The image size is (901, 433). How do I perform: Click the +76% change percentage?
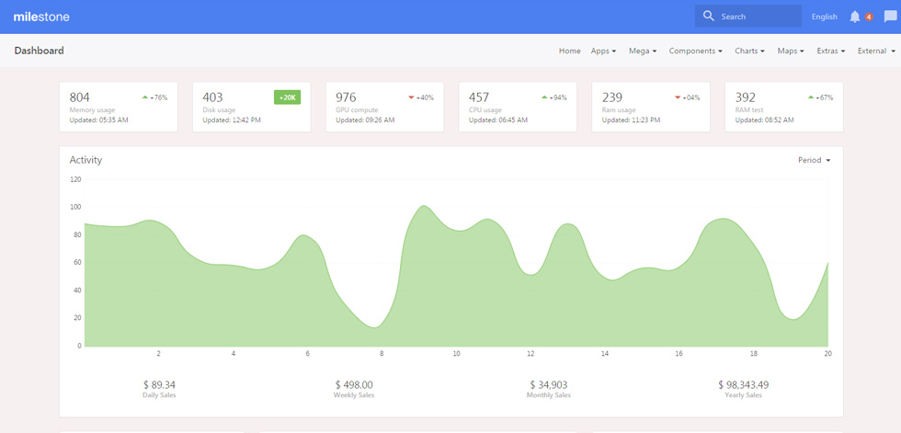click(x=158, y=97)
